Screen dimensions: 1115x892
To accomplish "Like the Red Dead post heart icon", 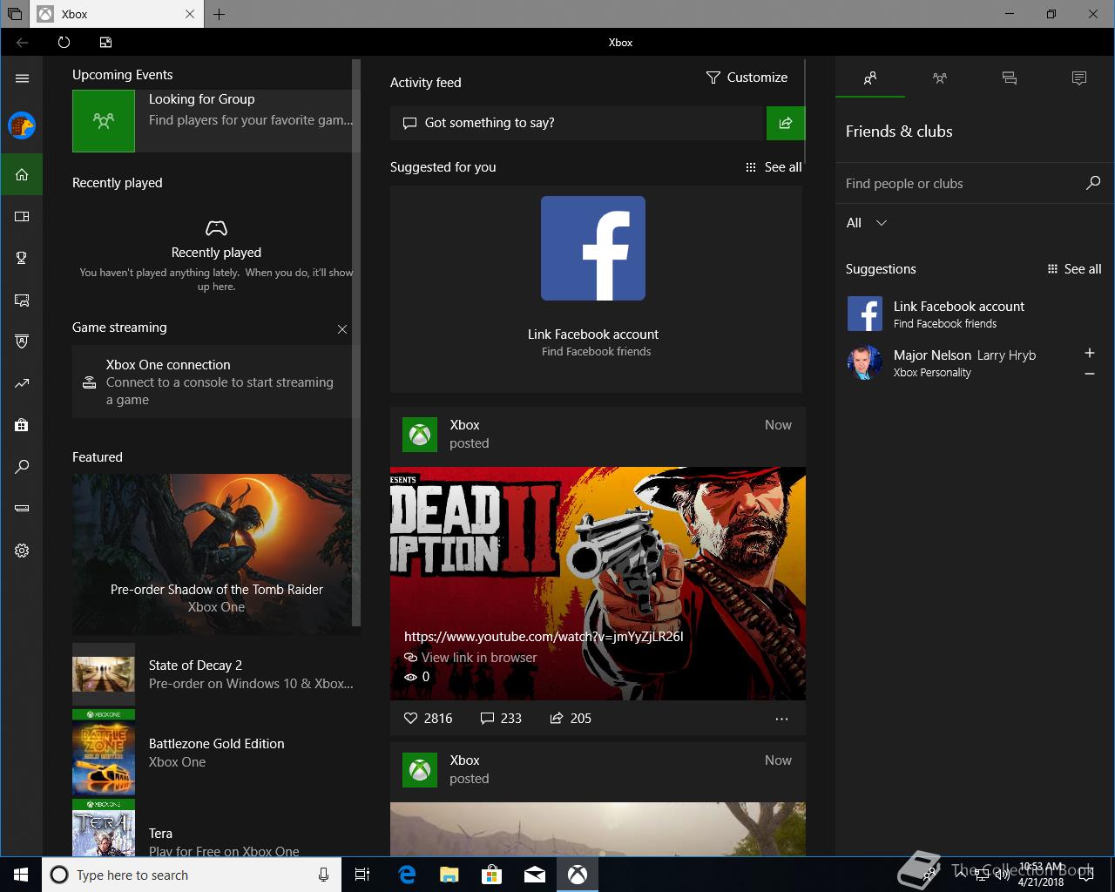I will point(411,719).
